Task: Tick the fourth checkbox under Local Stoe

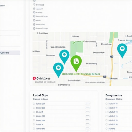Action: tap(34, 116)
